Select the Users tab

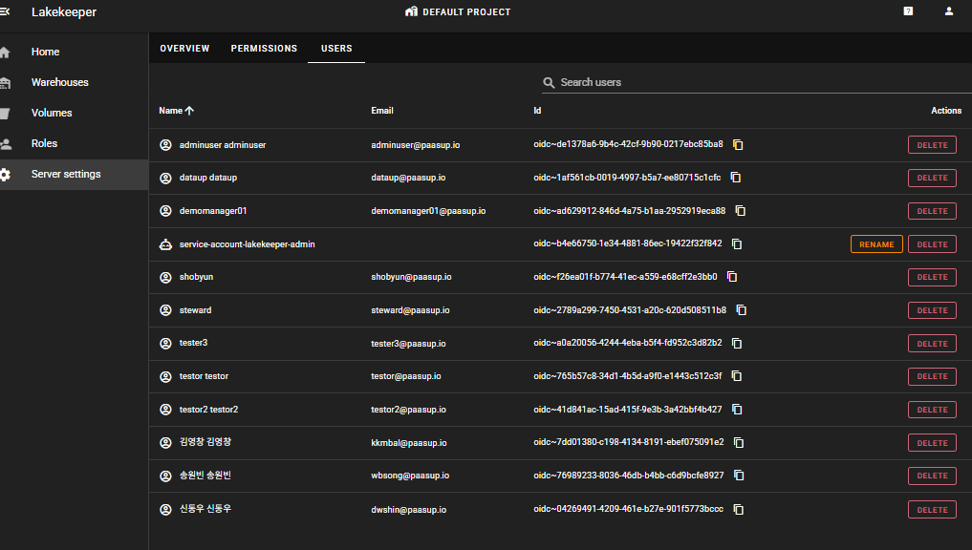click(336, 49)
